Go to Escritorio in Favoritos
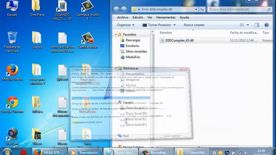Screen dimensions: 276x155 (x=130, y=46)
